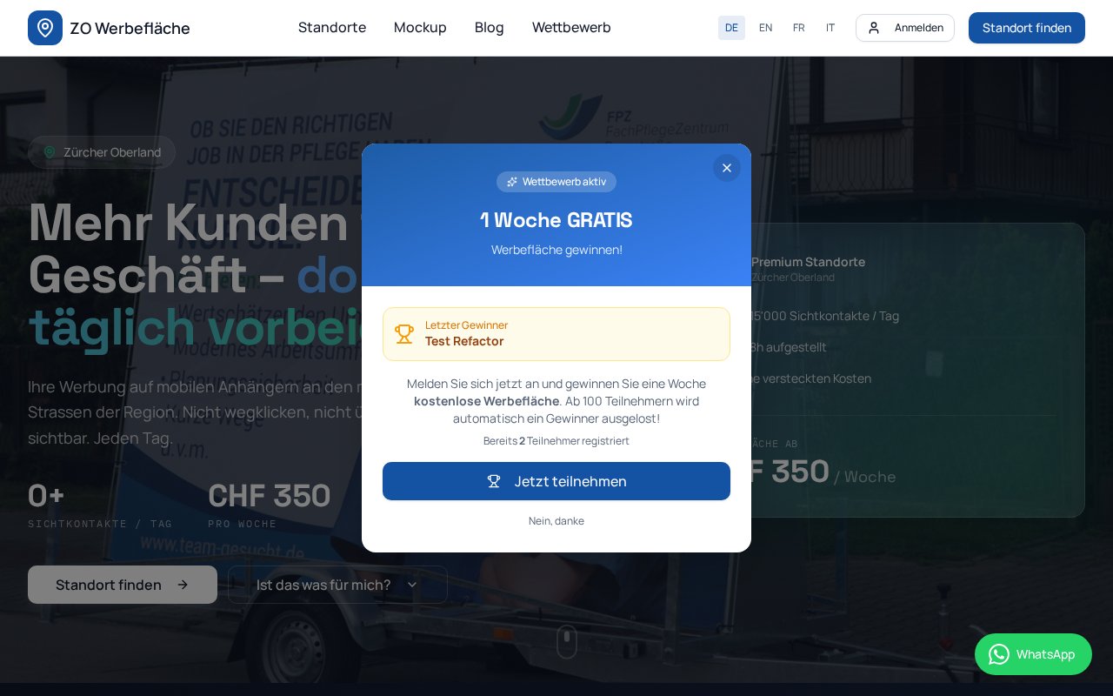Click the 'PRO WOCHE' stat label
The width and height of the screenshot is (1113, 696).
pyautogui.click(x=242, y=524)
